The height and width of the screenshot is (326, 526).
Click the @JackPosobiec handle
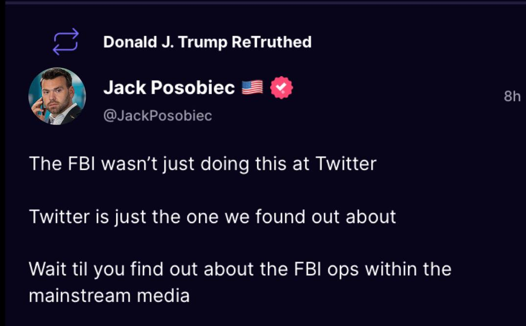[158, 116]
